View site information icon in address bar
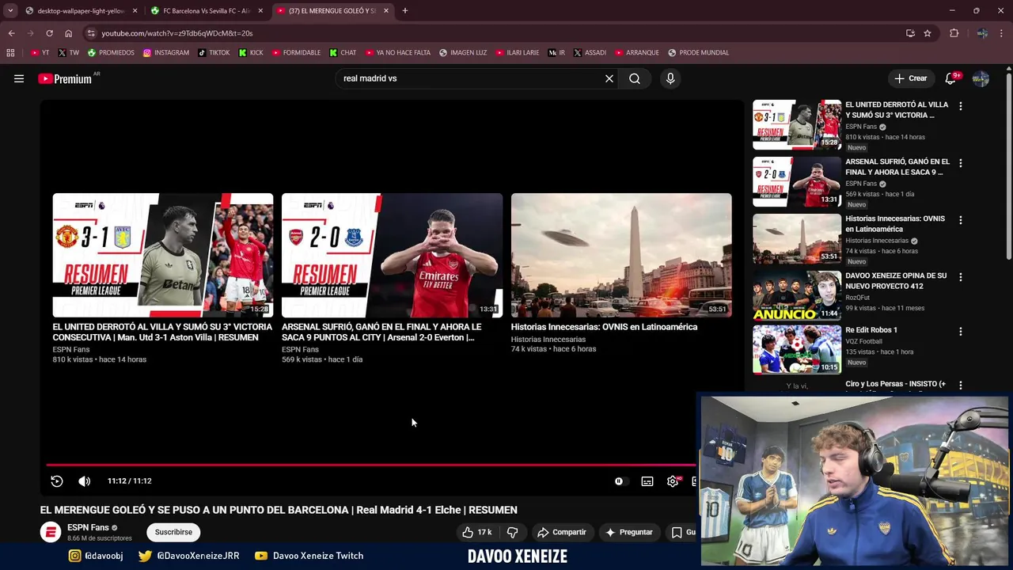 (x=92, y=33)
